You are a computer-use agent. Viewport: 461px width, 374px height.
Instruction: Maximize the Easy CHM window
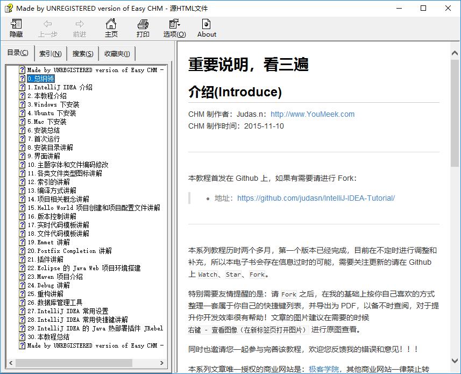pos(423,8)
